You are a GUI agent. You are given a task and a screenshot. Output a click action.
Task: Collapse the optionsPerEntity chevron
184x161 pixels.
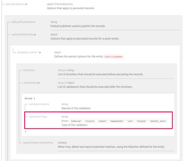35,35
